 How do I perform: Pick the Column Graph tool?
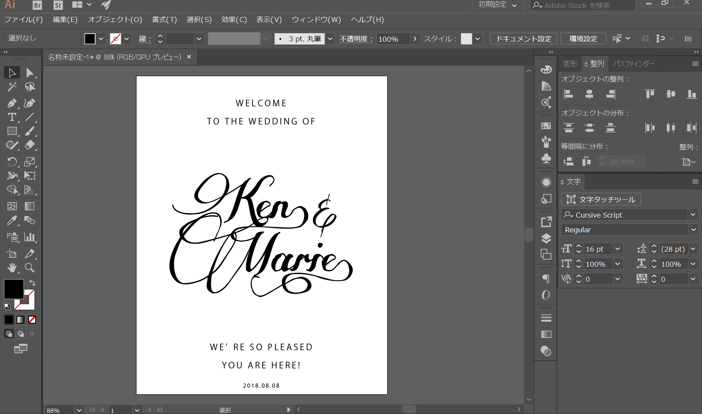click(30, 237)
